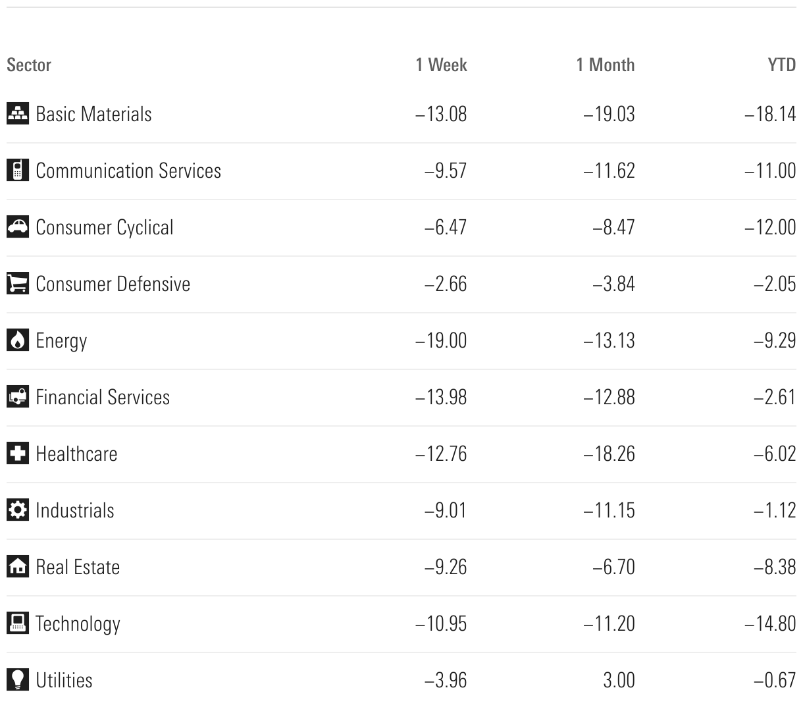This screenshot has height=715, width=803.
Task: Click the Utilities light bulb icon
Action: (x=18, y=680)
